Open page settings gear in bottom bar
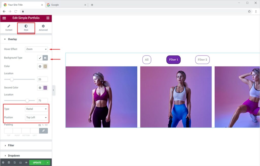Image resolution: width=260 pixels, height=166 pixels. (3, 162)
